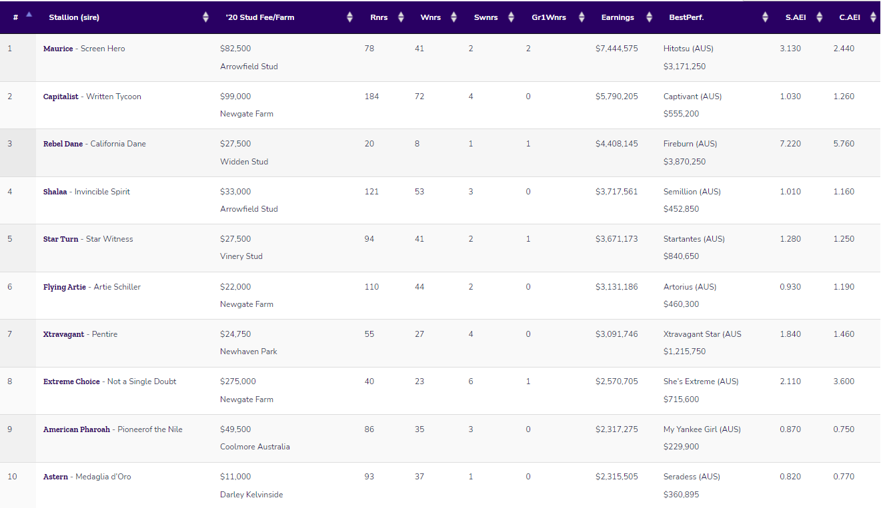Image resolution: width=881 pixels, height=508 pixels.
Task: Sort by C.AEI column arrows
Action: (x=874, y=17)
